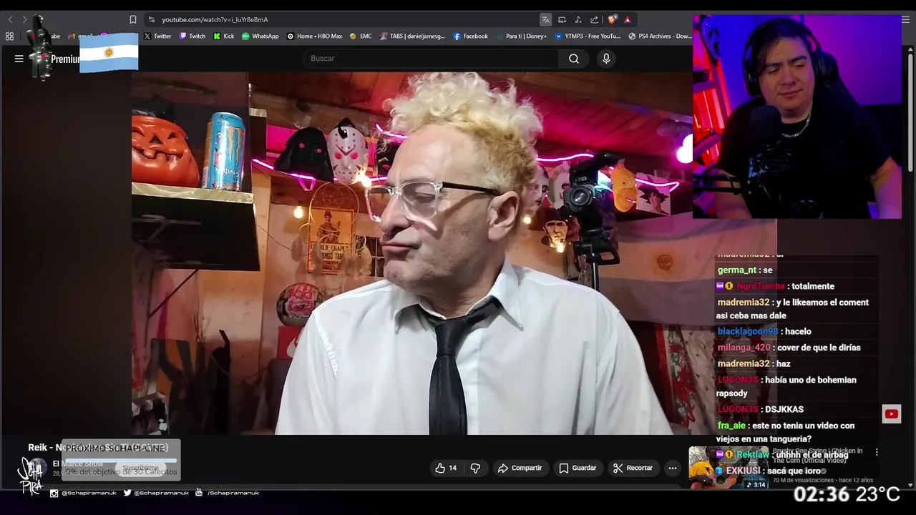Click the Guardar save button
This screenshot has width=916, height=515.
tap(578, 468)
